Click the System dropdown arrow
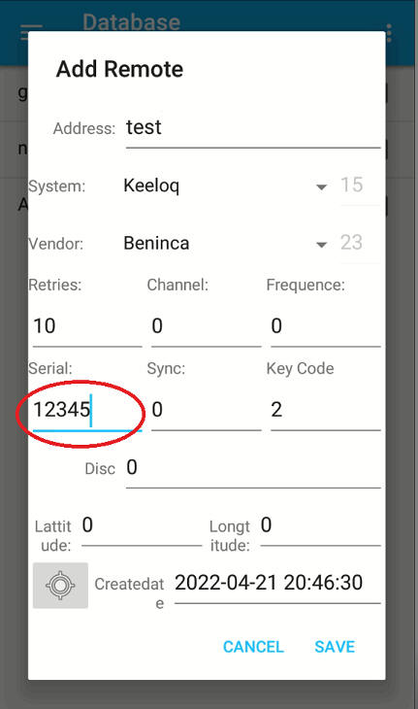418x709 pixels. pyautogui.click(x=321, y=186)
